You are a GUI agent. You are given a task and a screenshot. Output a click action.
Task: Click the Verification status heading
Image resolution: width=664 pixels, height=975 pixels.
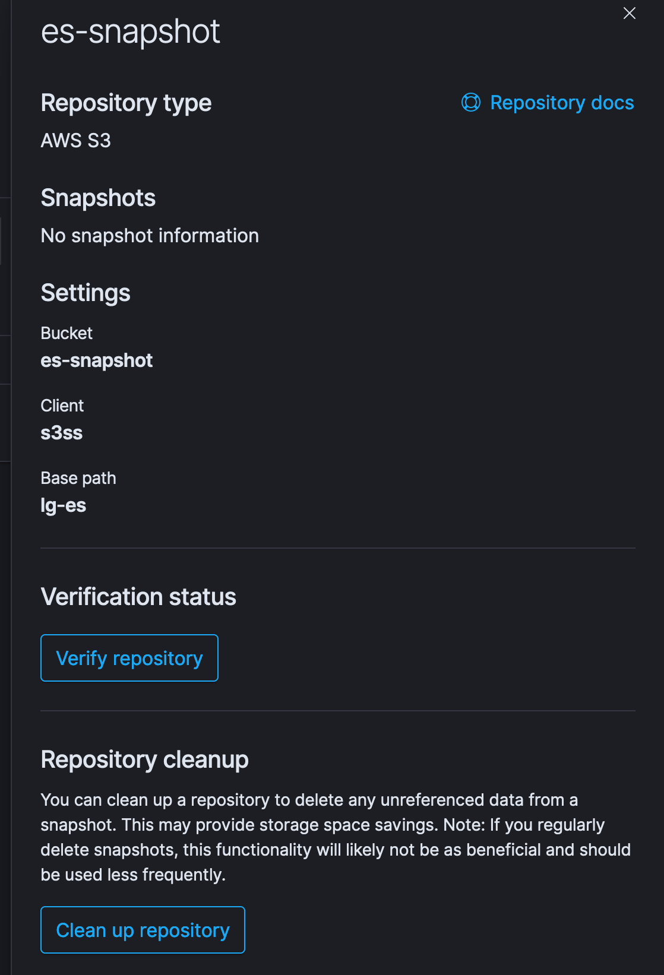[138, 596]
